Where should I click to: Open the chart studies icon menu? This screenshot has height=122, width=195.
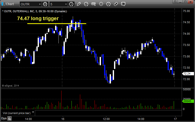tap(86, 4)
